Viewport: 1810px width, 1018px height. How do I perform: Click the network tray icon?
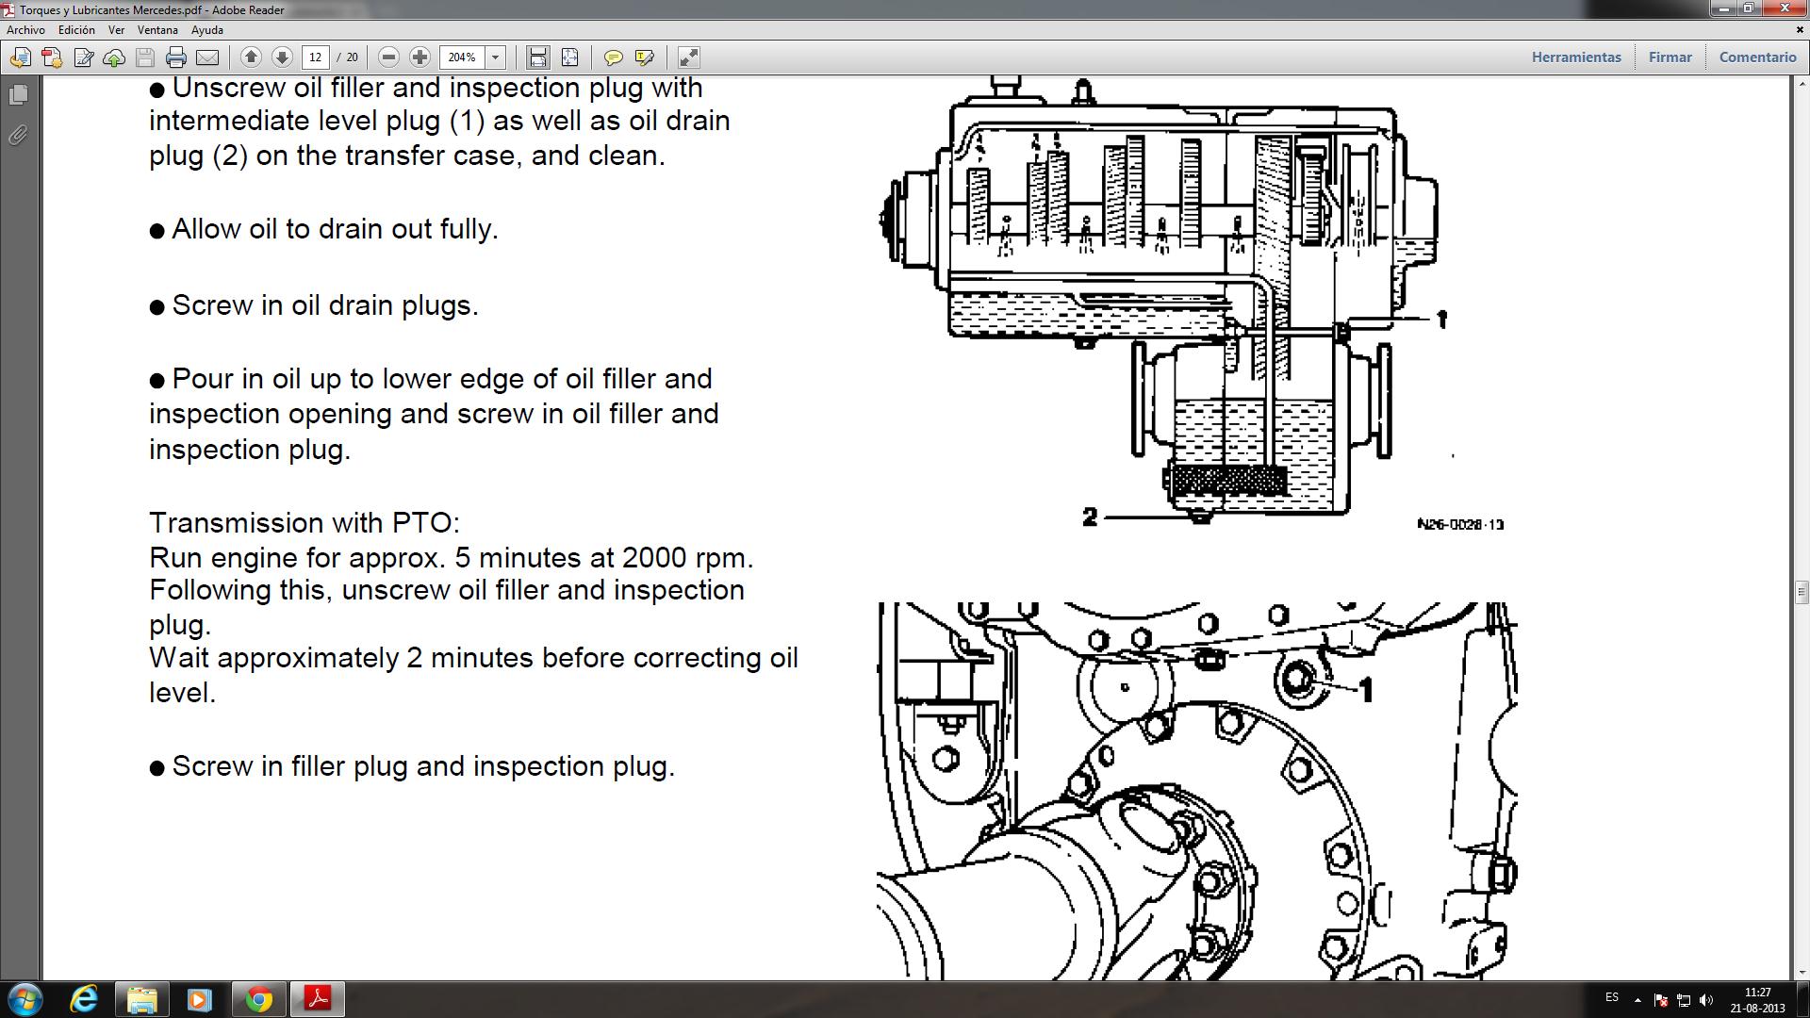1683,1000
